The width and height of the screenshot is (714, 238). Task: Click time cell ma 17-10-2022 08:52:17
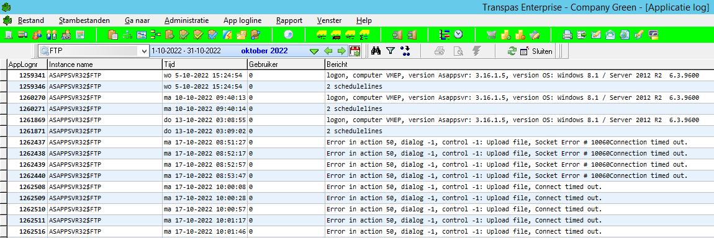pos(205,154)
